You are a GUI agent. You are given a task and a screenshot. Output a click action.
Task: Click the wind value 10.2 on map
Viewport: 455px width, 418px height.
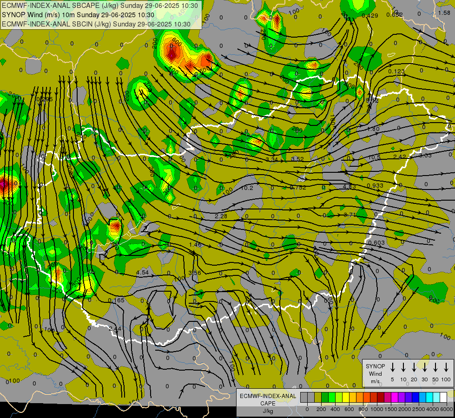247,188
